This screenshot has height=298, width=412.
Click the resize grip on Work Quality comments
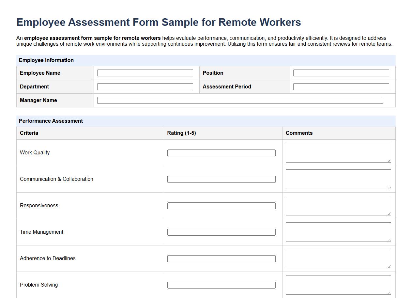(389, 161)
